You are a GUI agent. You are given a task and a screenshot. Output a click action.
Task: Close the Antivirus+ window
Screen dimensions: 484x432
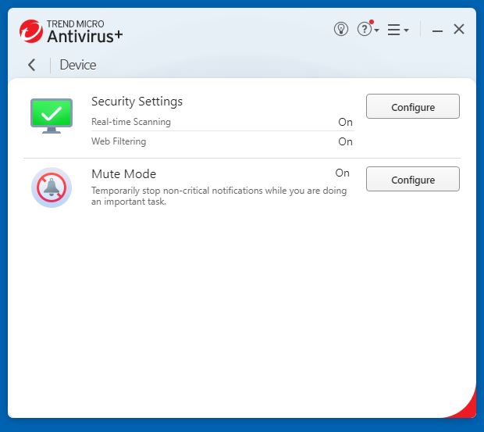pos(459,30)
